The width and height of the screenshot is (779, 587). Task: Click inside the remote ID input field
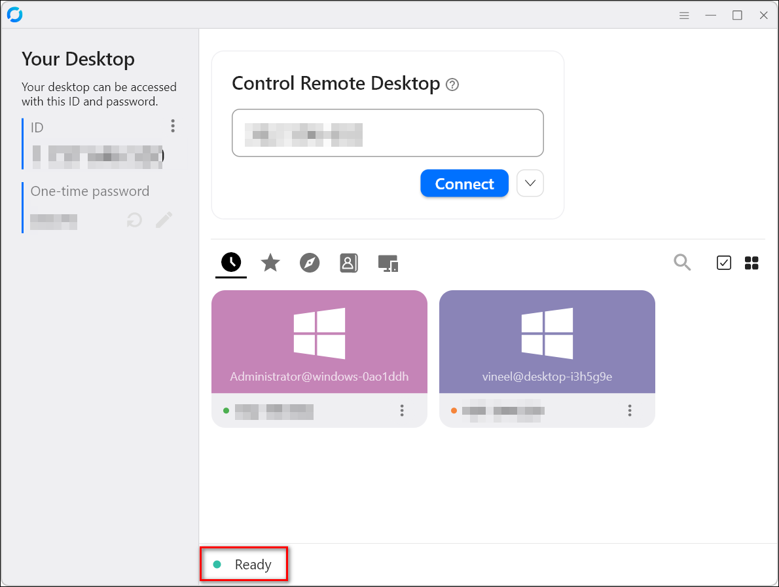pos(388,133)
